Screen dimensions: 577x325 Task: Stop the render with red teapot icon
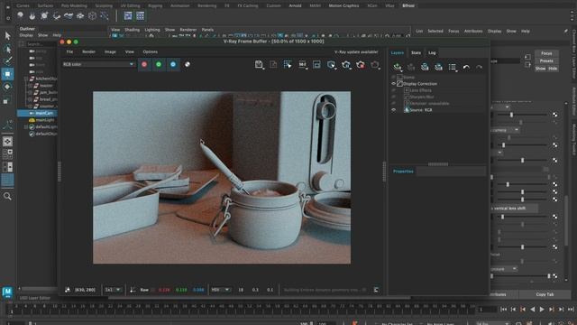pyautogui.click(x=361, y=65)
